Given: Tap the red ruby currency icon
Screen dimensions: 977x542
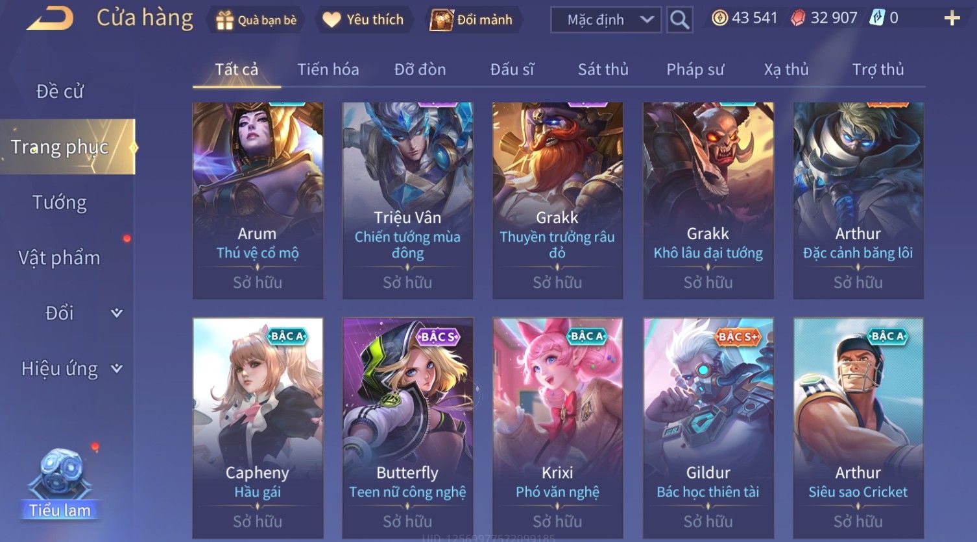Looking at the screenshot, I should tap(798, 18).
